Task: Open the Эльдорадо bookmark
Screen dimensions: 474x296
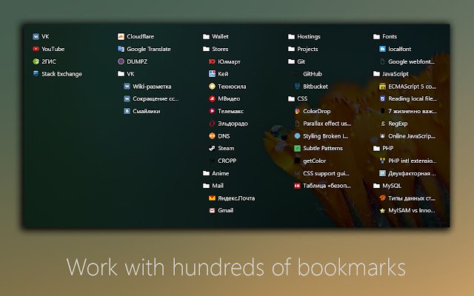Action: [x=229, y=124]
